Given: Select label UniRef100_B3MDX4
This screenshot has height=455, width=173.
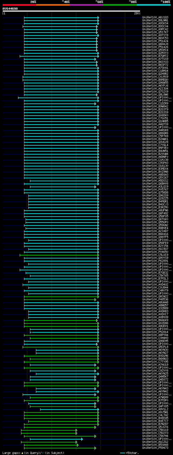Looking at the screenshot, I should coord(155,169).
